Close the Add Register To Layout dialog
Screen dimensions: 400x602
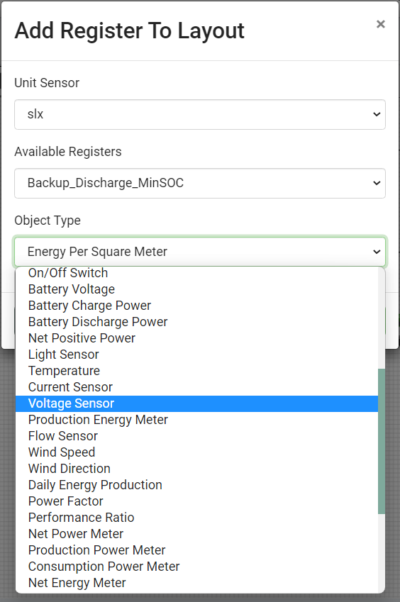click(380, 24)
